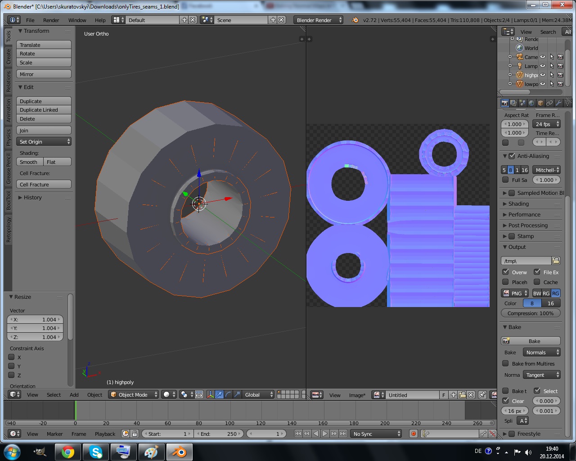
Task: Open the Render menu in the top bar
Action: [x=51, y=20]
